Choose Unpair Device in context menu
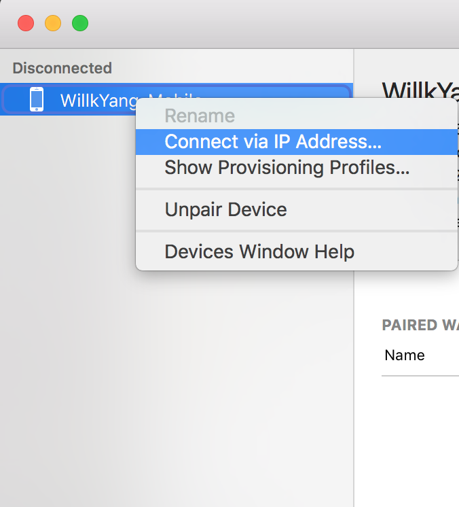459x507 pixels. coord(225,209)
